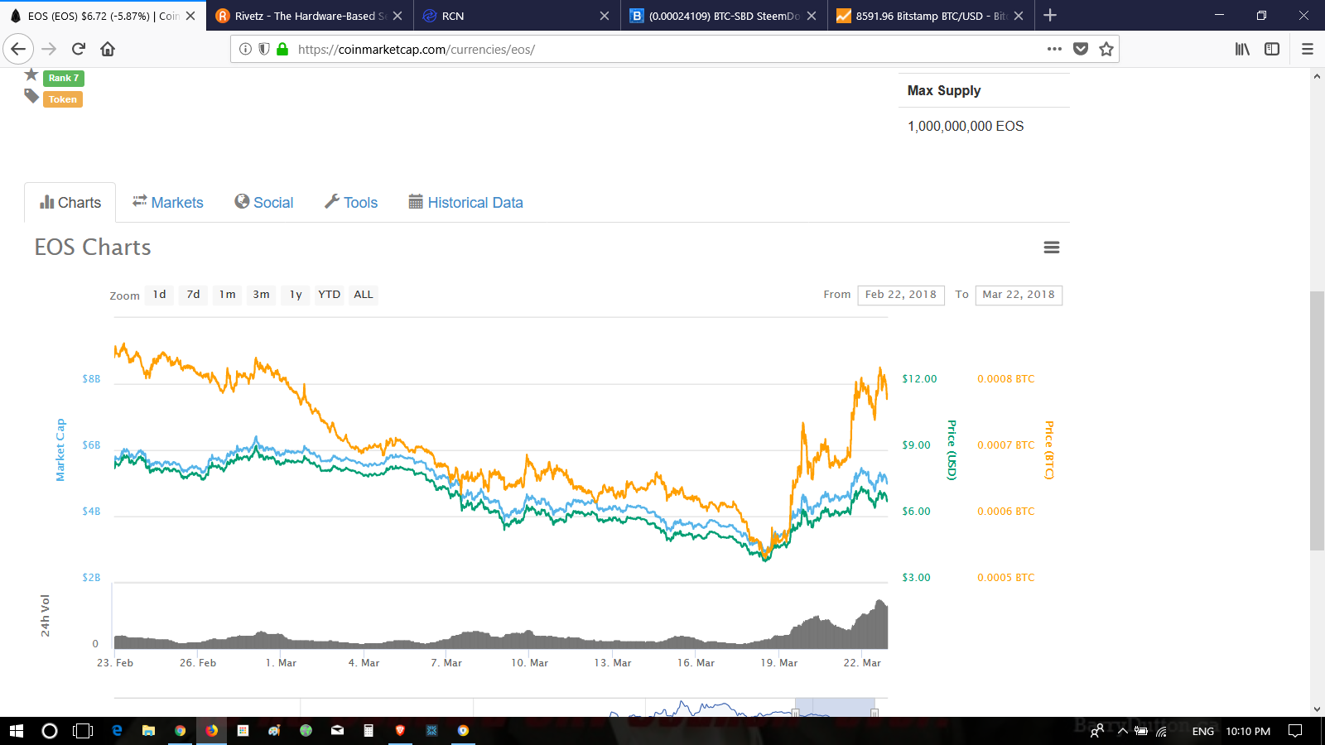
Task: Click the chart navigator left handle
Action: [795, 712]
